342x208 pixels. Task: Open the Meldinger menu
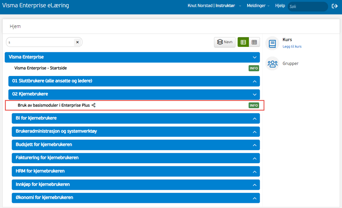point(258,6)
